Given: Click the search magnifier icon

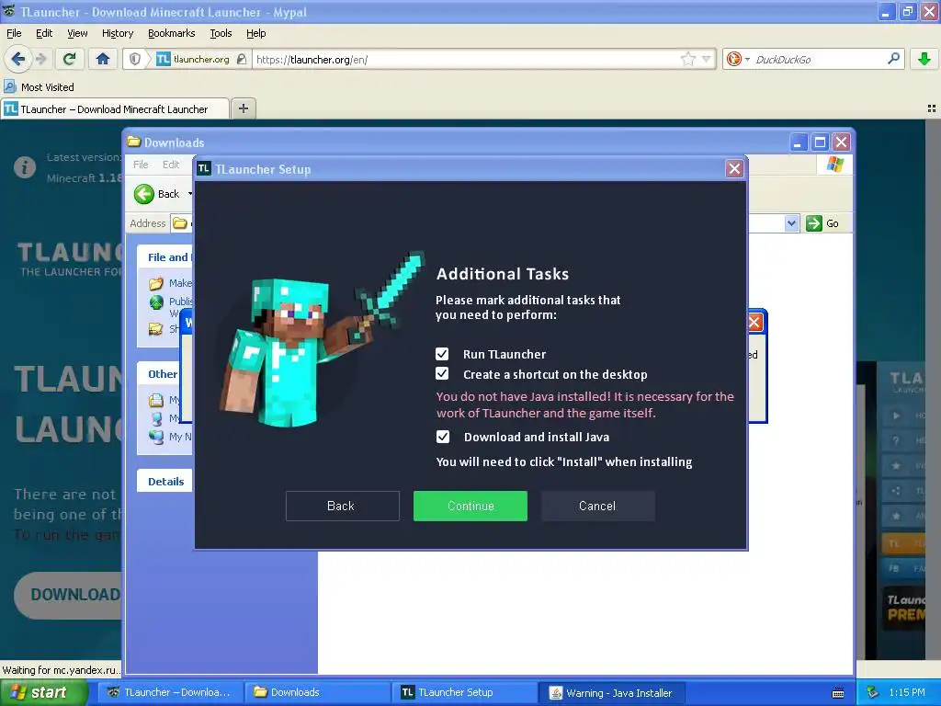Looking at the screenshot, I should pyautogui.click(x=893, y=59).
